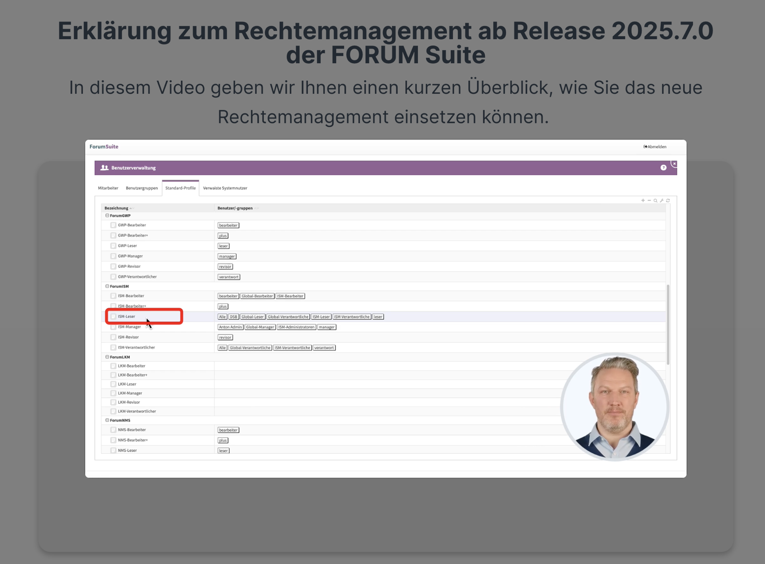Collapse the ForumGWP group
This screenshot has width=765, height=564.
pyautogui.click(x=107, y=216)
